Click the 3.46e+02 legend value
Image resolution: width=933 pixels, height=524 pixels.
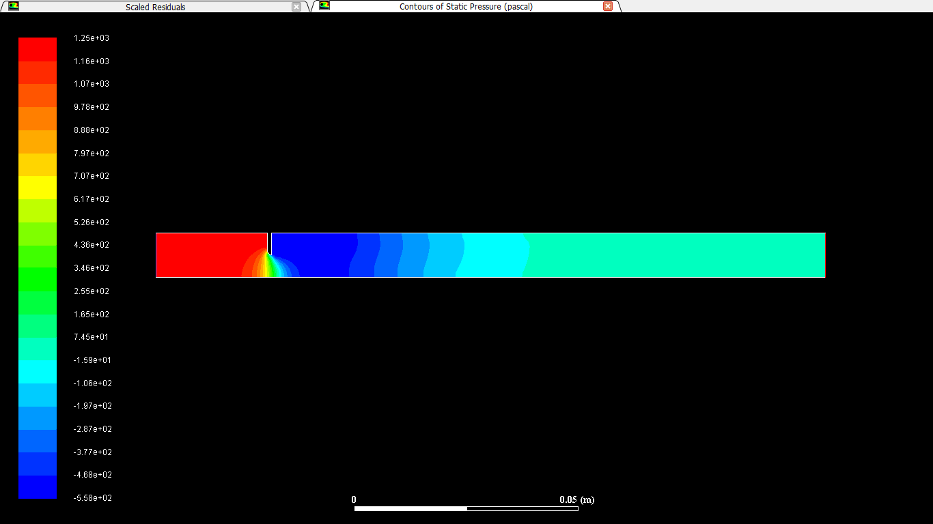[x=92, y=268]
